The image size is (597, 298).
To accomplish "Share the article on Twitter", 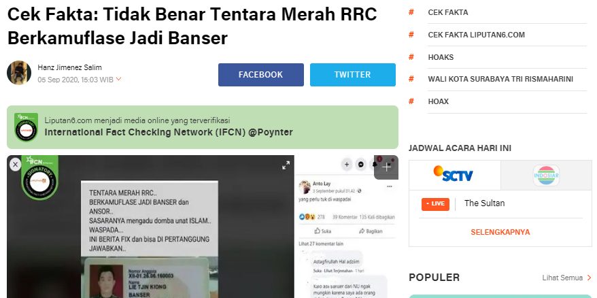I will (x=353, y=75).
